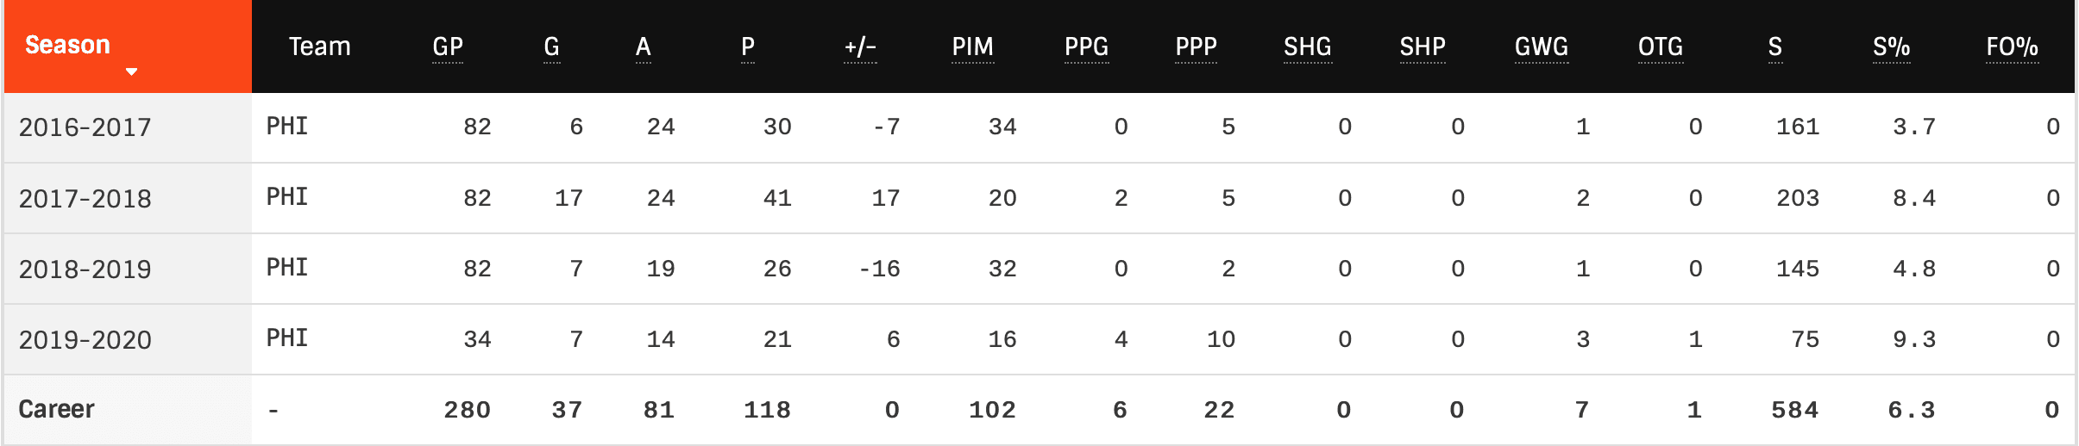Sort by plus/minus column header

coord(860,46)
